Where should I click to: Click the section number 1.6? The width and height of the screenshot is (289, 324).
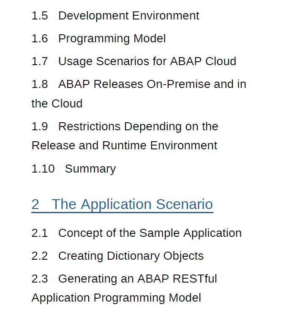pos(40,38)
